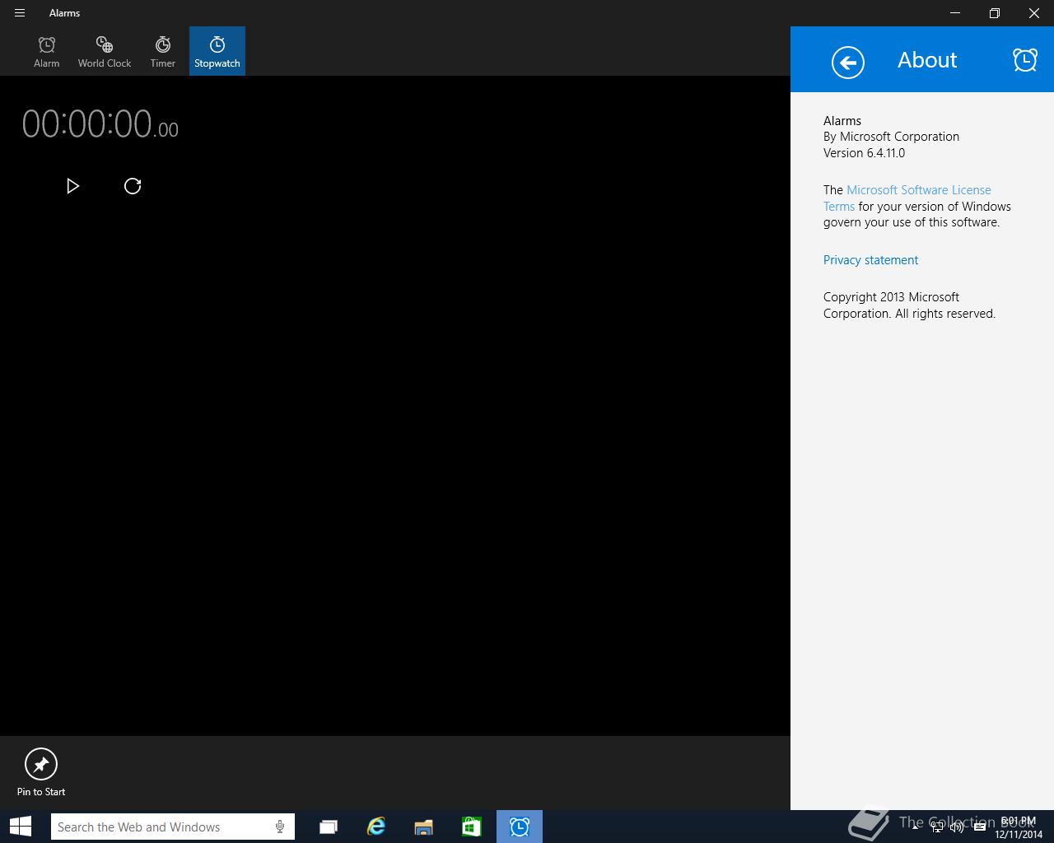Launch Internet Explorer from taskbar
Image resolution: width=1054 pixels, height=843 pixels.
[376, 827]
